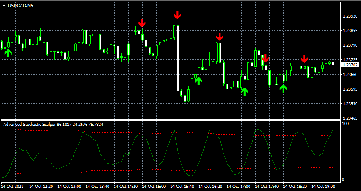Image resolution: width=361 pixels, height=191 pixels.
Task: Select the rightmost green buy arrow
Action: (x=283, y=88)
